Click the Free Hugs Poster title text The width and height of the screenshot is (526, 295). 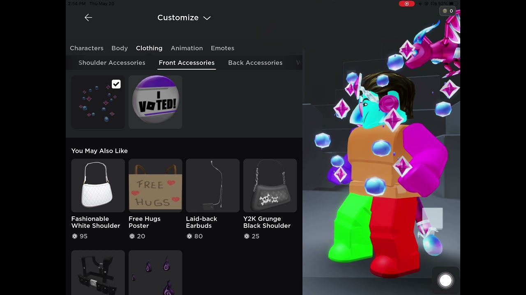(145, 222)
